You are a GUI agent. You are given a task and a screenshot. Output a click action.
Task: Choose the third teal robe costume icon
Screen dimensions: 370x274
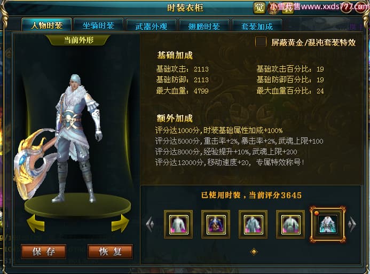tap(253, 224)
